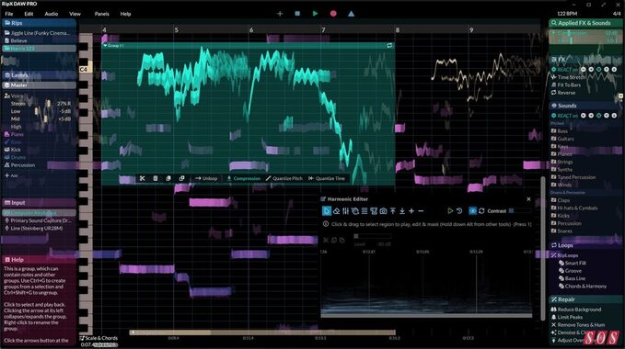Click the download arrow icon in Harmonic Editor
Screen dimensions: 625x349
(402, 211)
